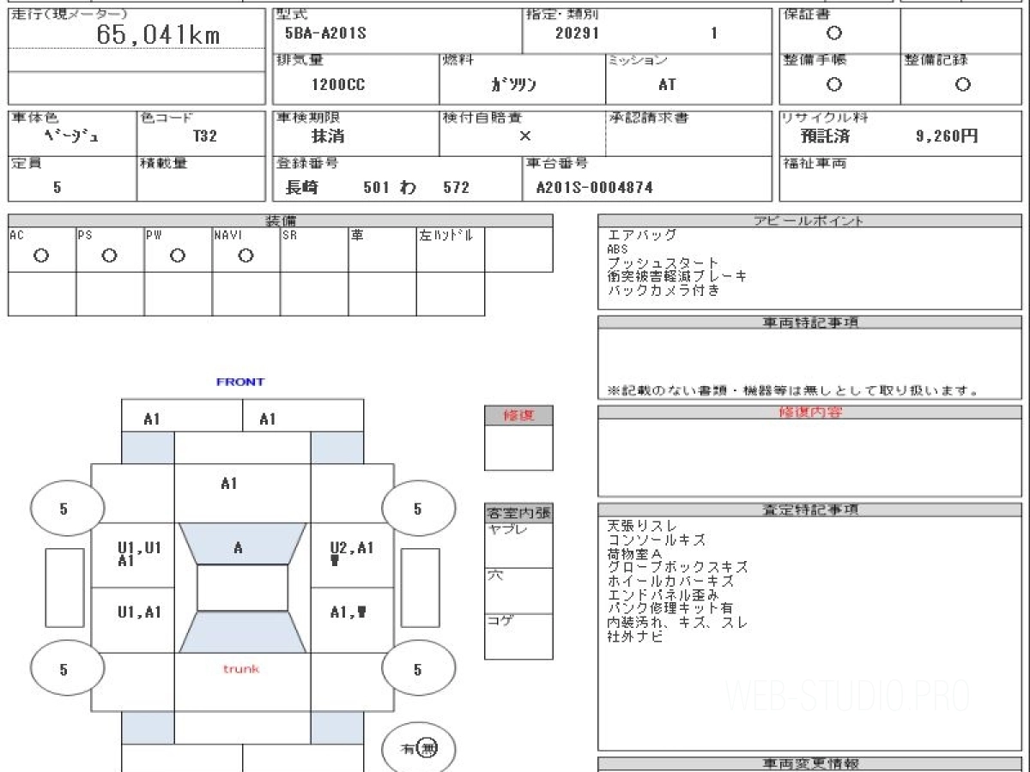Click the 荷物室A remark
This screenshot has height=772, width=1030.
pyautogui.click(x=634, y=554)
